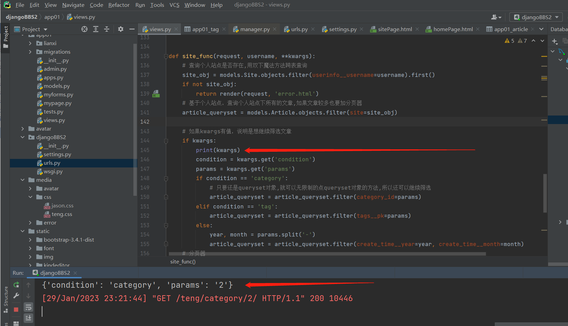Expand the top-level avatar folder
The image size is (568, 326).
(x=23, y=129)
